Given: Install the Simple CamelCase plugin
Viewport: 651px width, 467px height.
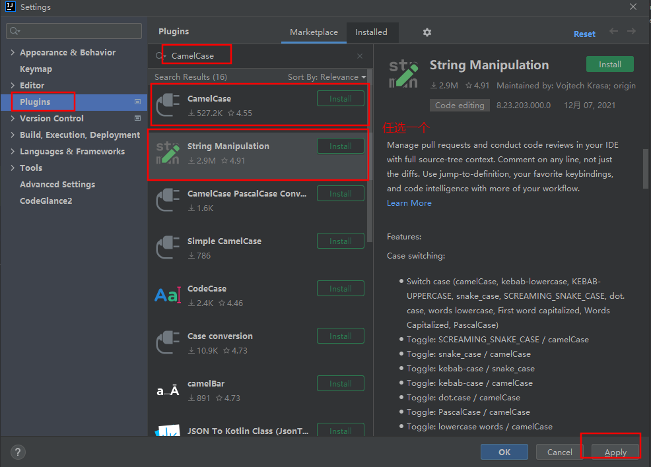Looking at the screenshot, I should (x=341, y=241).
